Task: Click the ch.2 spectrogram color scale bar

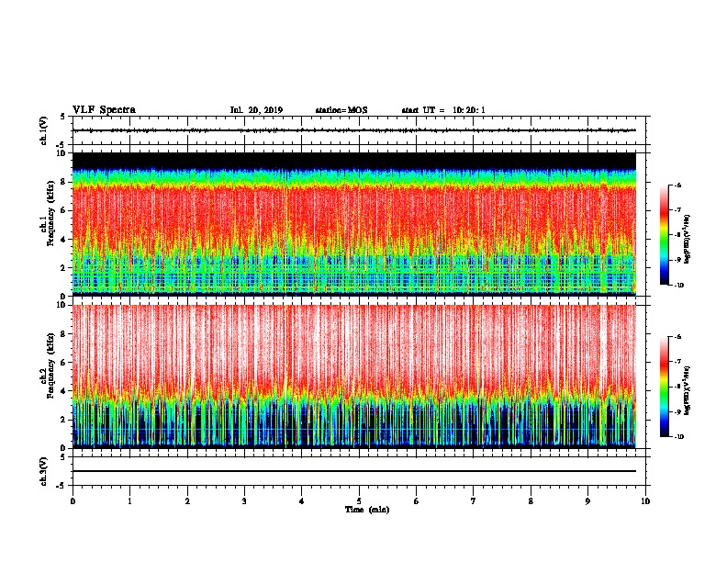Action: pos(664,387)
